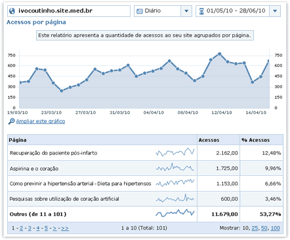Show 100 rows per page
This screenshot has height=240, width=290.
coord(275,228)
